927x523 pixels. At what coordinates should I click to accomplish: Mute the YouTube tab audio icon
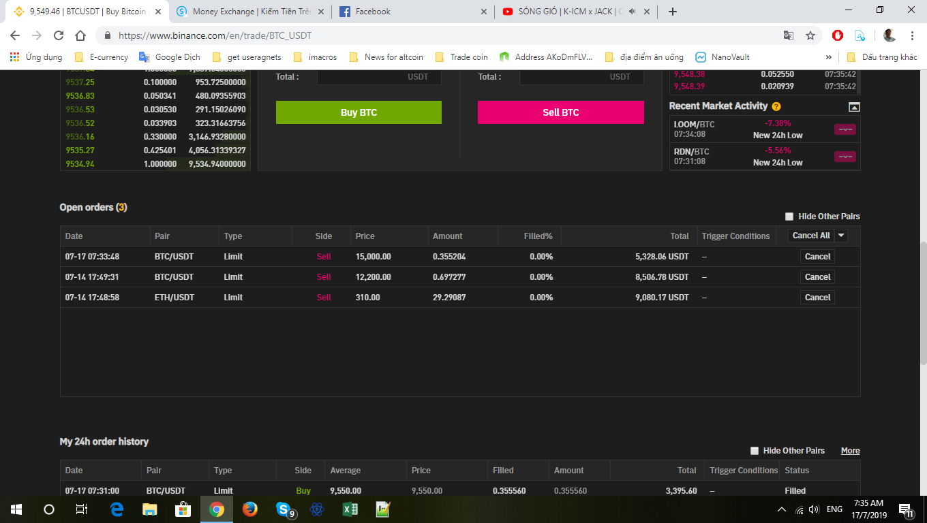tap(632, 12)
